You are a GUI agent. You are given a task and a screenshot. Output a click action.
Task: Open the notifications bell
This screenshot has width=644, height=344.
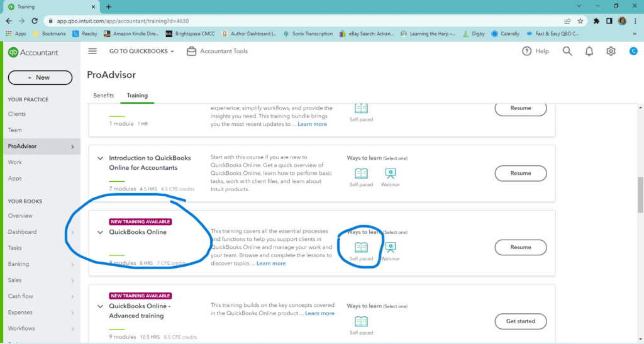pyautogui.click(x=589, y=52)
